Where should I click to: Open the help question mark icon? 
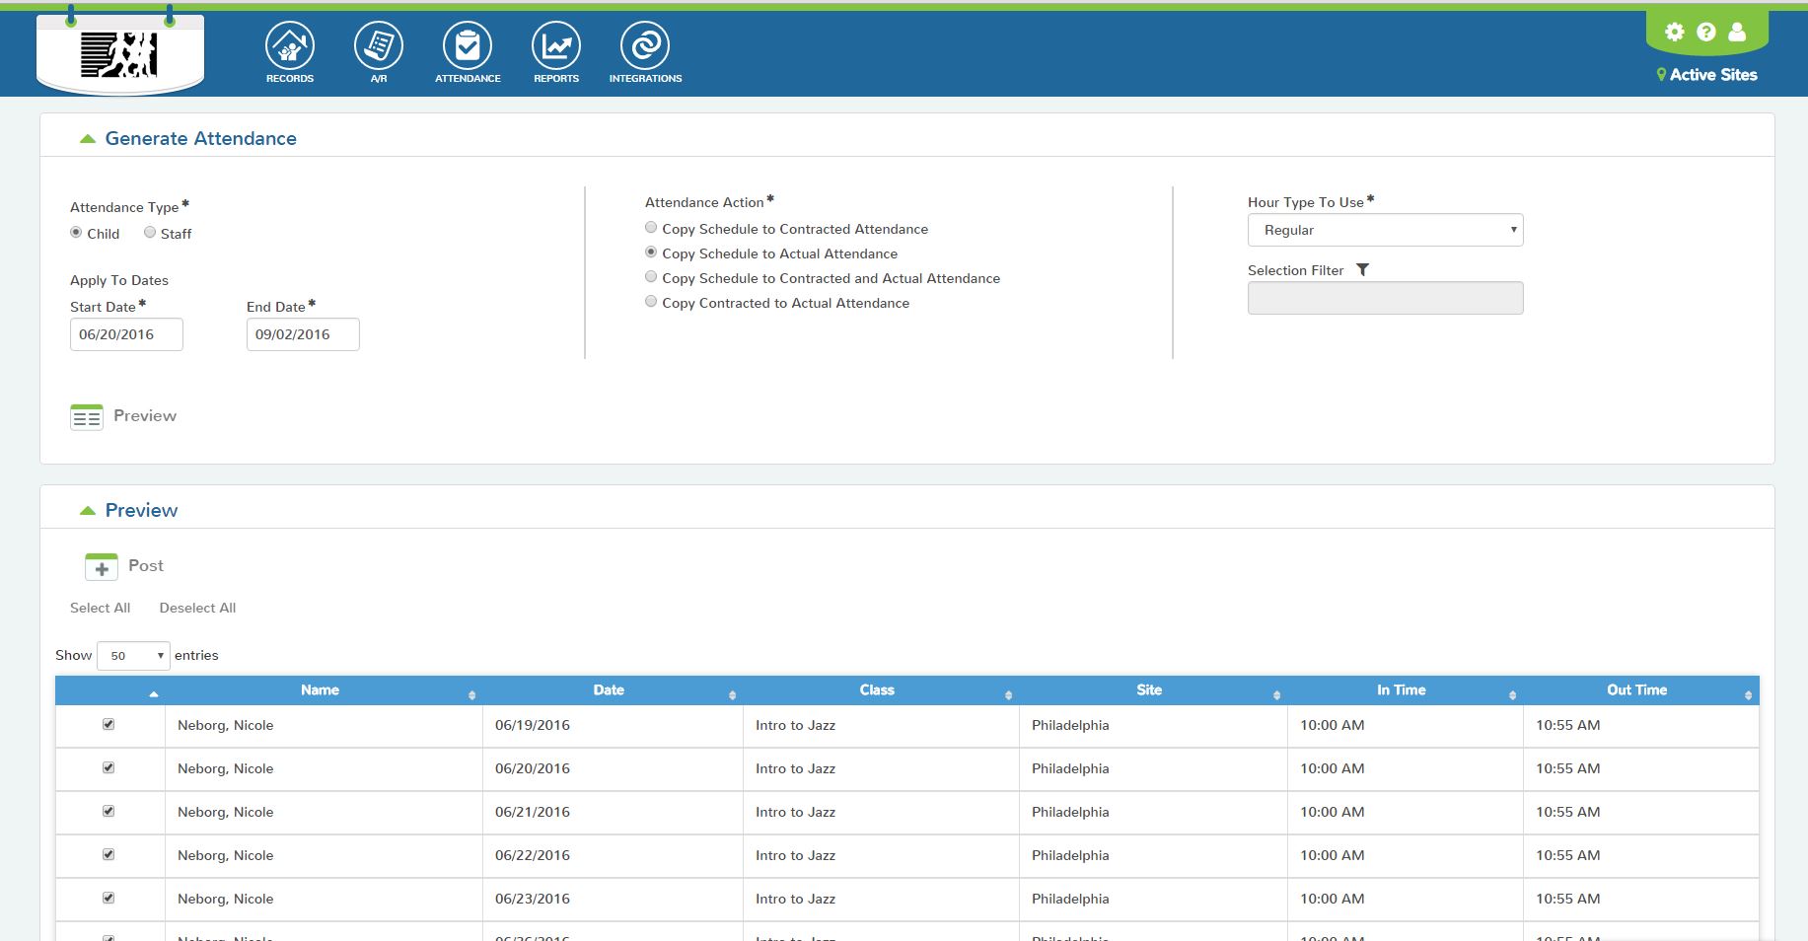[x=1706, y=32]
